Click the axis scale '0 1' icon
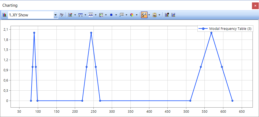This screenshot has width=259, height=117. (80, 15)
